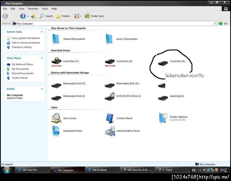Select the Folder Options icon
The image size is (231, 181).
coord(163,118)
